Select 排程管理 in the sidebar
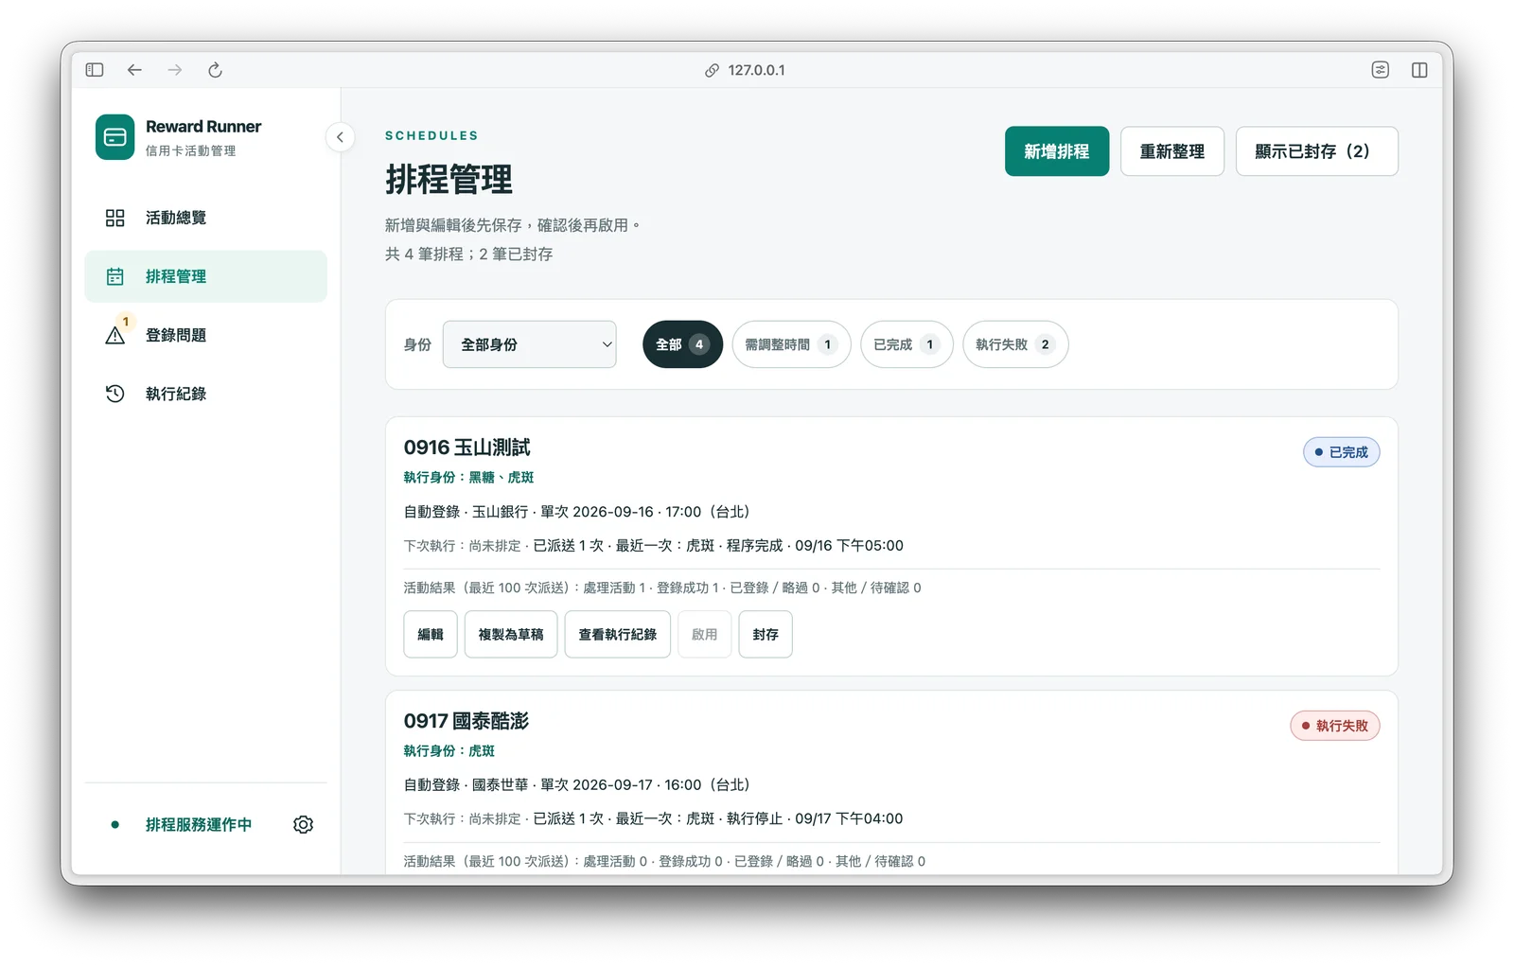This screenshot has width=1514, height=966. coord(206,276)
